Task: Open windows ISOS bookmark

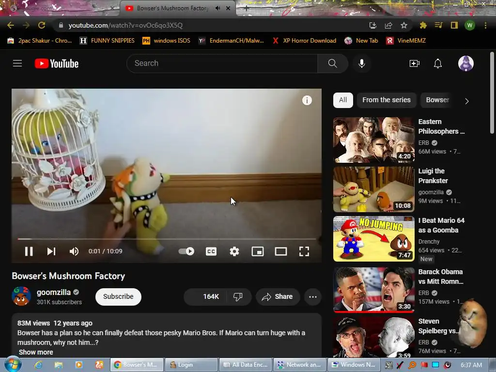Action: coord(167,41)
